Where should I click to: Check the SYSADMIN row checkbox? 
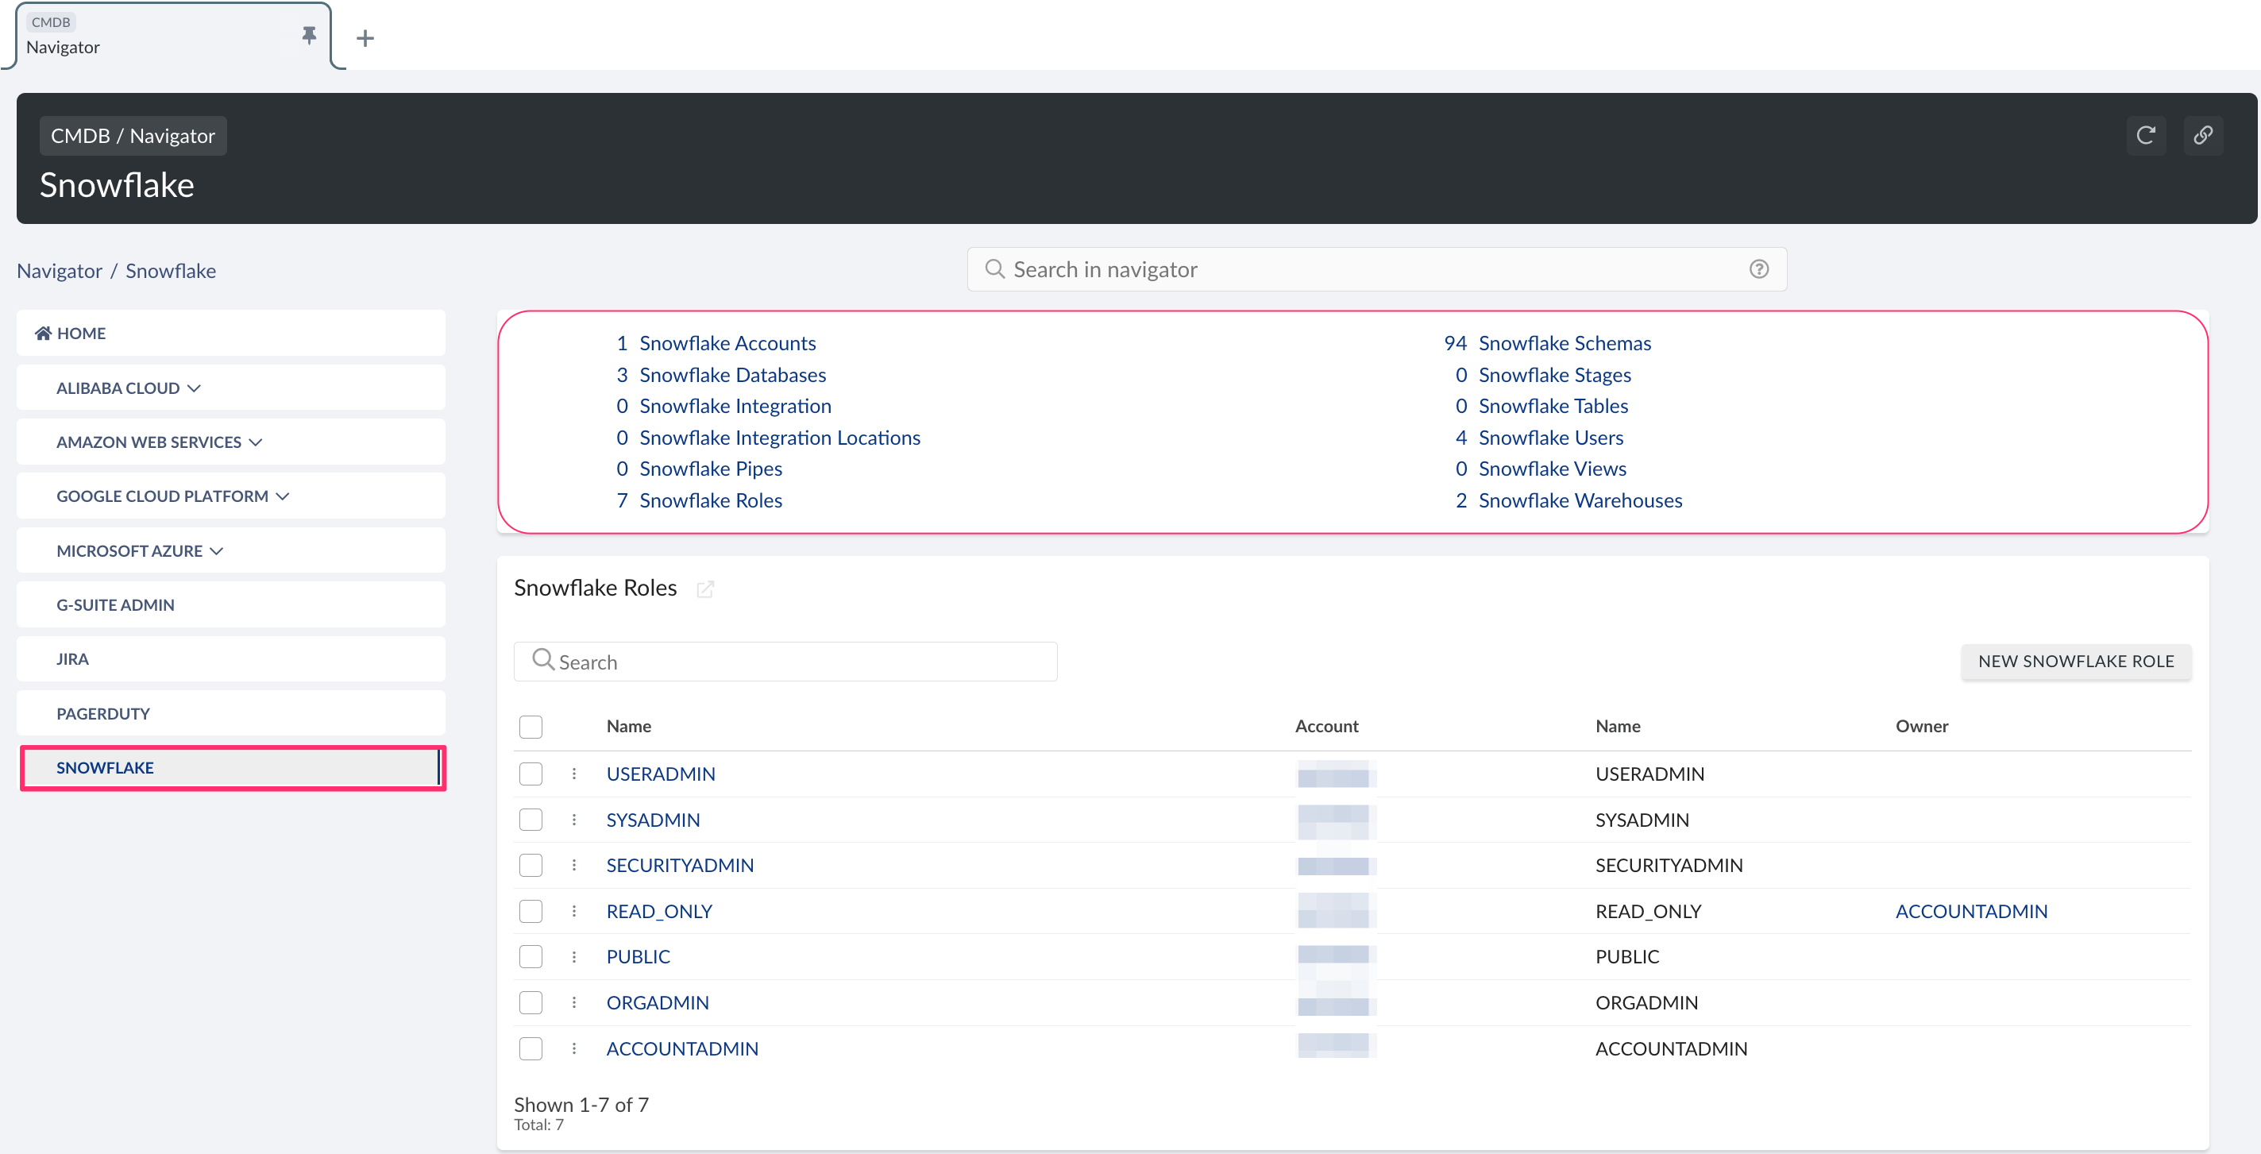(531, 820)
